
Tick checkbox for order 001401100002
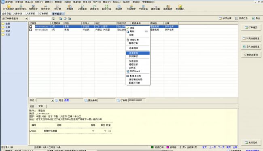click(x=31, y=27)
